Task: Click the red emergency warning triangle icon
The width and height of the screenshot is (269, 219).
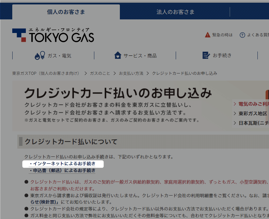Action: 208,35
